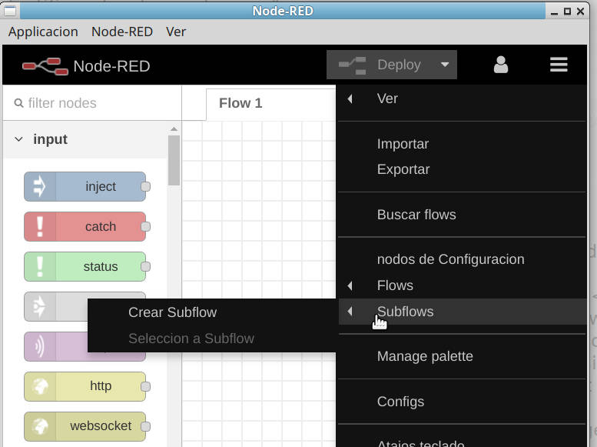The height and width of the screenshot is (447, 597).
Task: Open Manage palette
Action: [424, 356]
